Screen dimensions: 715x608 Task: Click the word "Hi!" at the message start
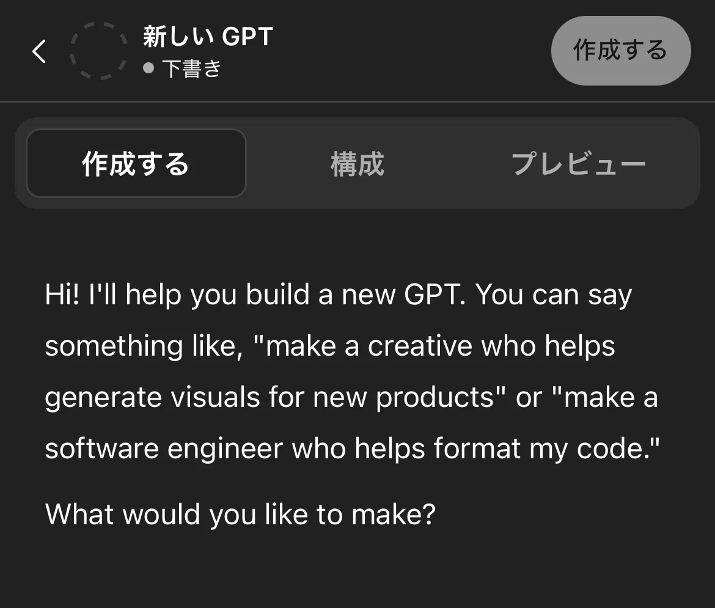coord(62,295)
